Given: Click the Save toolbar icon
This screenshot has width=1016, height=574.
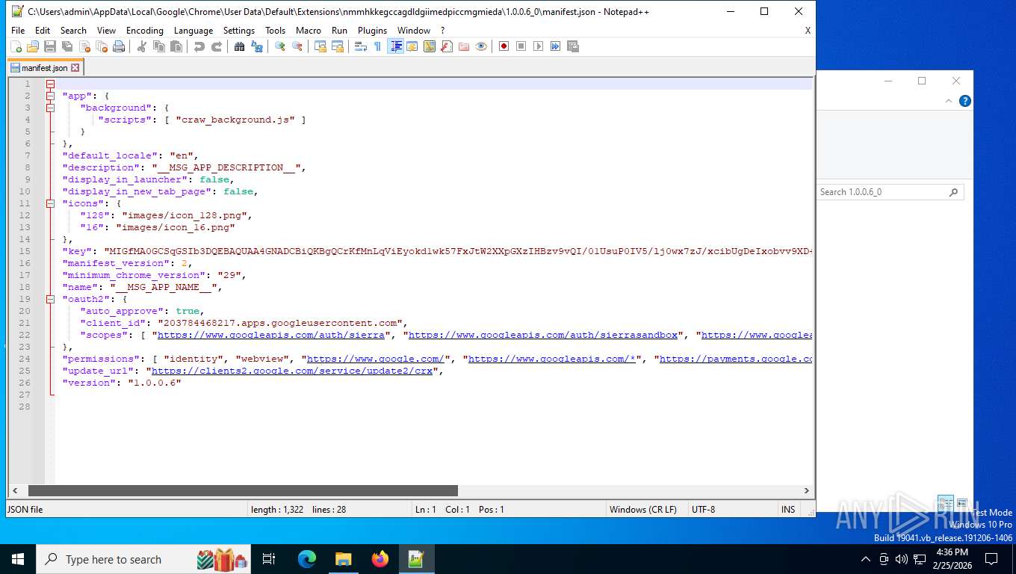Looking at the screenshot, I should pos(50,46).
